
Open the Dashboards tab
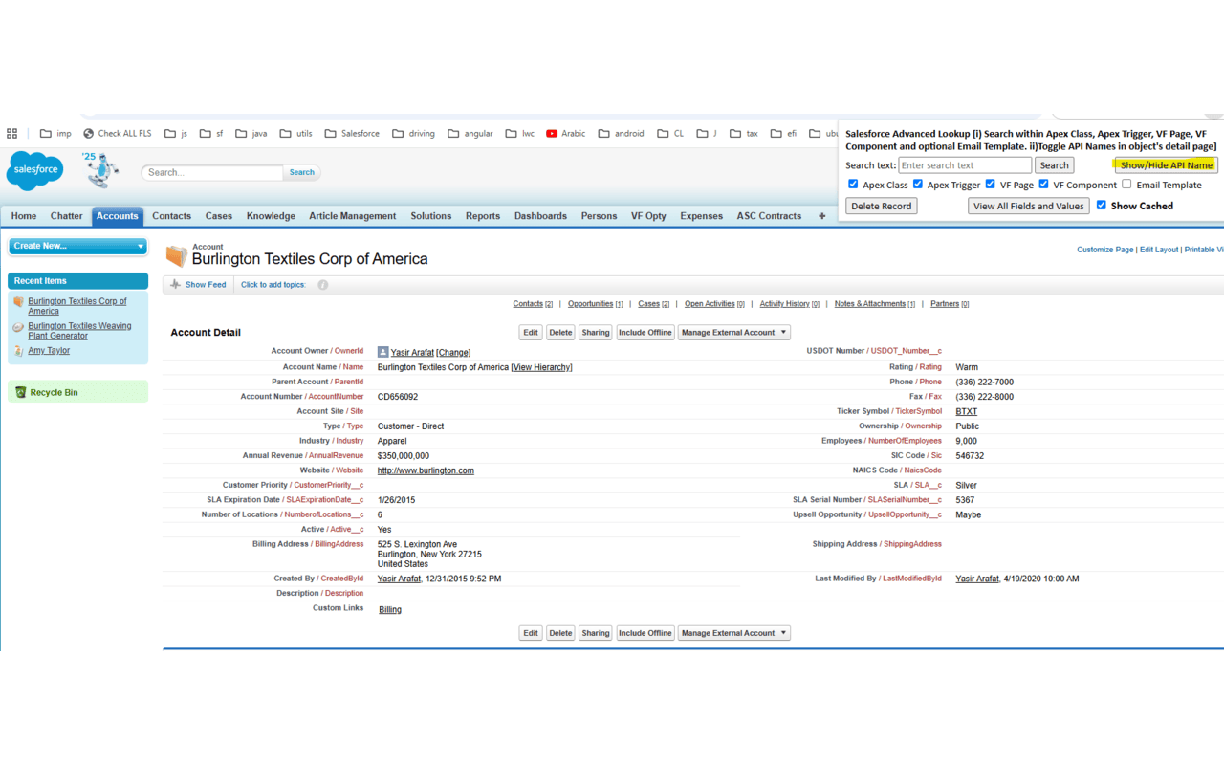(540, 216)
